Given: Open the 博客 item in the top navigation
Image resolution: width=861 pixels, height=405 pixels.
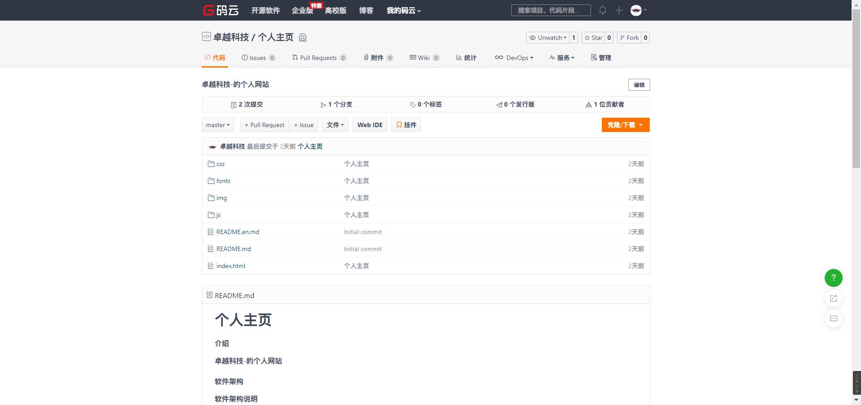Looking at the screenshot, I should (x=365, y=10).
